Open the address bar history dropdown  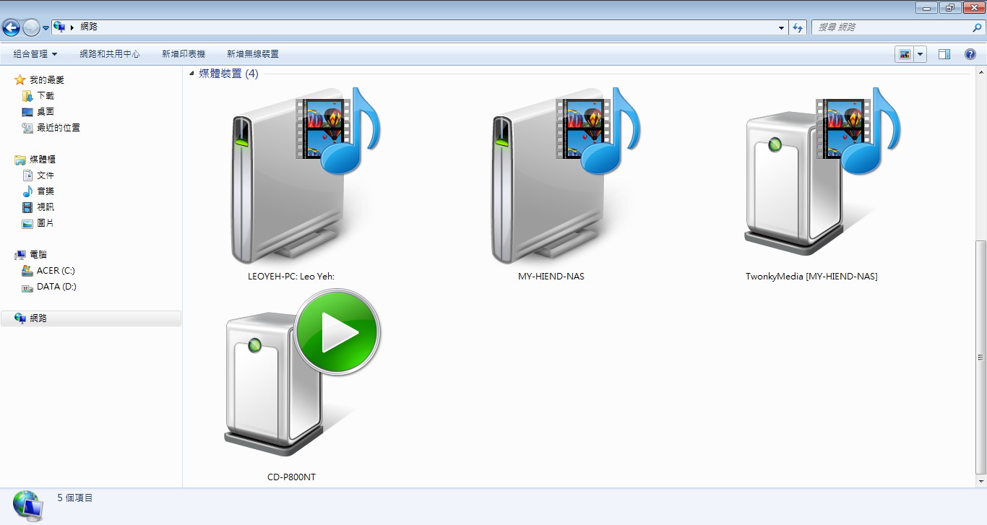(782, 27)
